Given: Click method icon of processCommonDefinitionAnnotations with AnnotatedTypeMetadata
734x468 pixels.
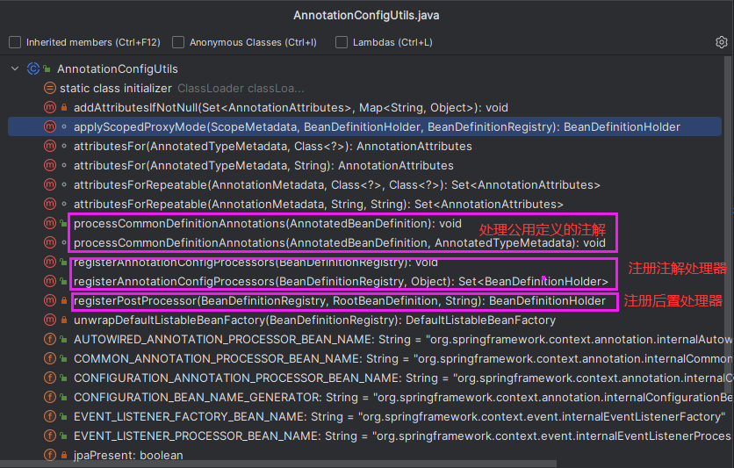Looking at the screenshot, I should (50, 242).
